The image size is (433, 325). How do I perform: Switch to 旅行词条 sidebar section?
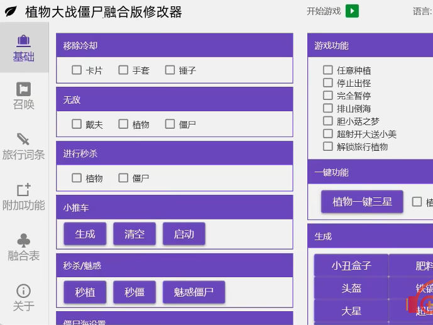pyautogui.click(x=24, y=146)
